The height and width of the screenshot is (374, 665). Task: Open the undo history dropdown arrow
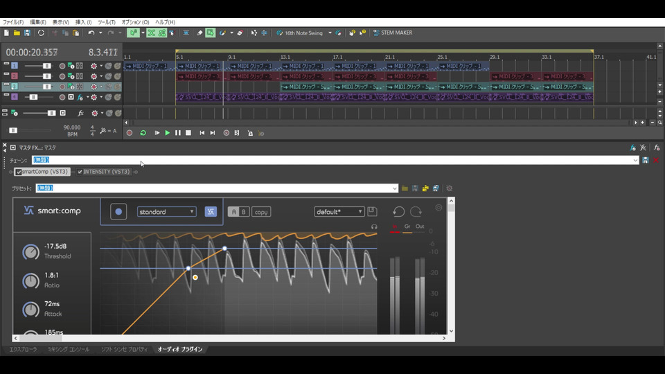point(100,33)
